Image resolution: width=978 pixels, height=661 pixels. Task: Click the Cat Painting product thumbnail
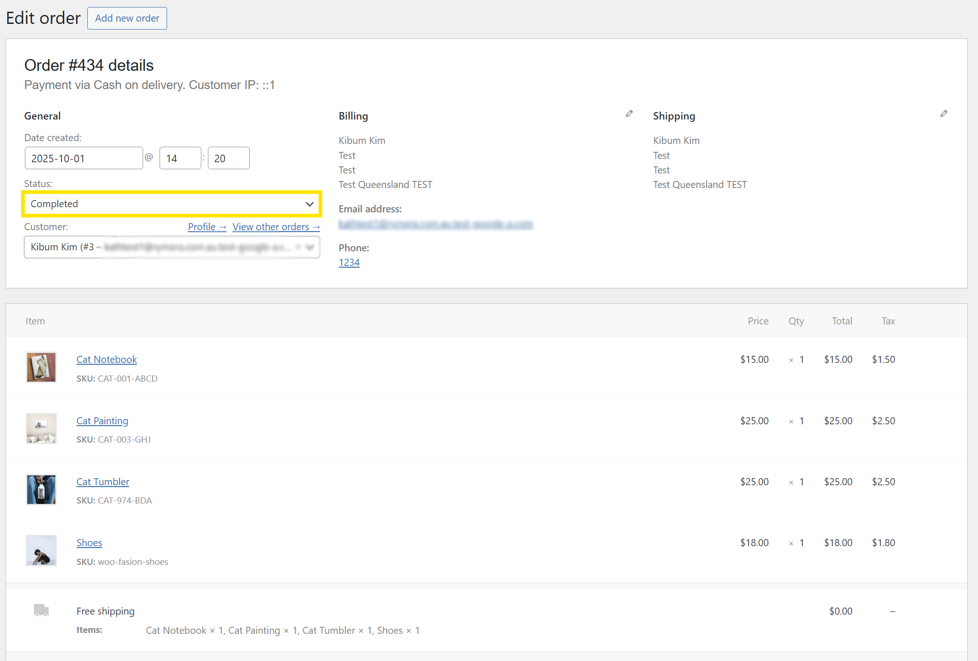pyautogui.click(x=41, y=428)
